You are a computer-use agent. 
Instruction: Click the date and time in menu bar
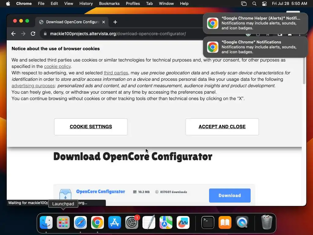(289, 4)
